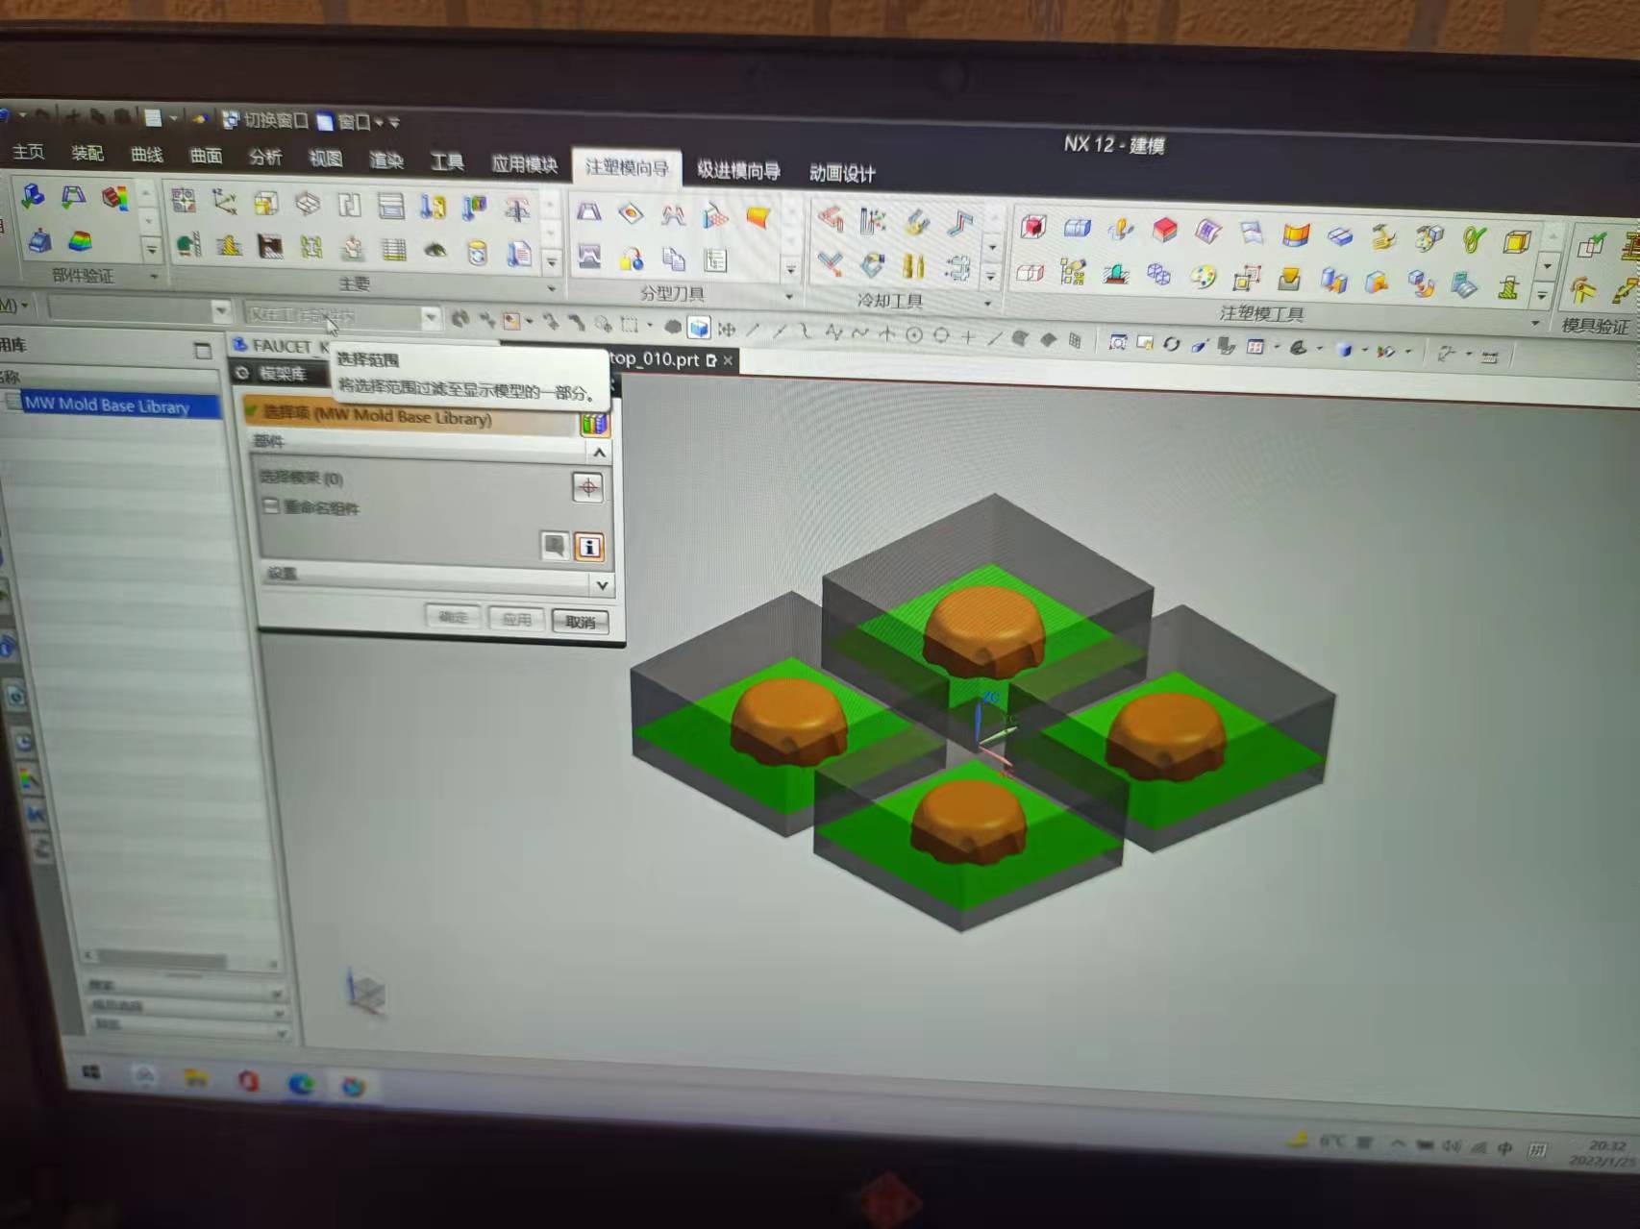The width and height of the screenshot is (1640, 1229).
Task: Switch to the 主页 ribbon tab
Action: click(x=28, y=152)
